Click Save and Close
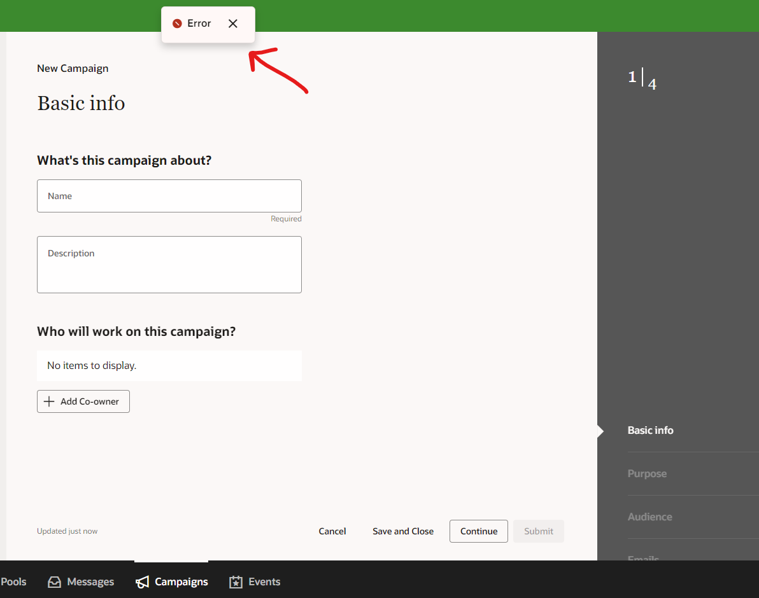759x598 pixels. pos(402,531)
